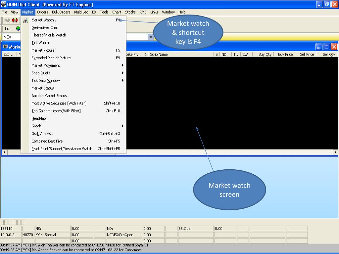
Task: Open the exchange dropdown showing MCX
Action: [x=12, y=37]
